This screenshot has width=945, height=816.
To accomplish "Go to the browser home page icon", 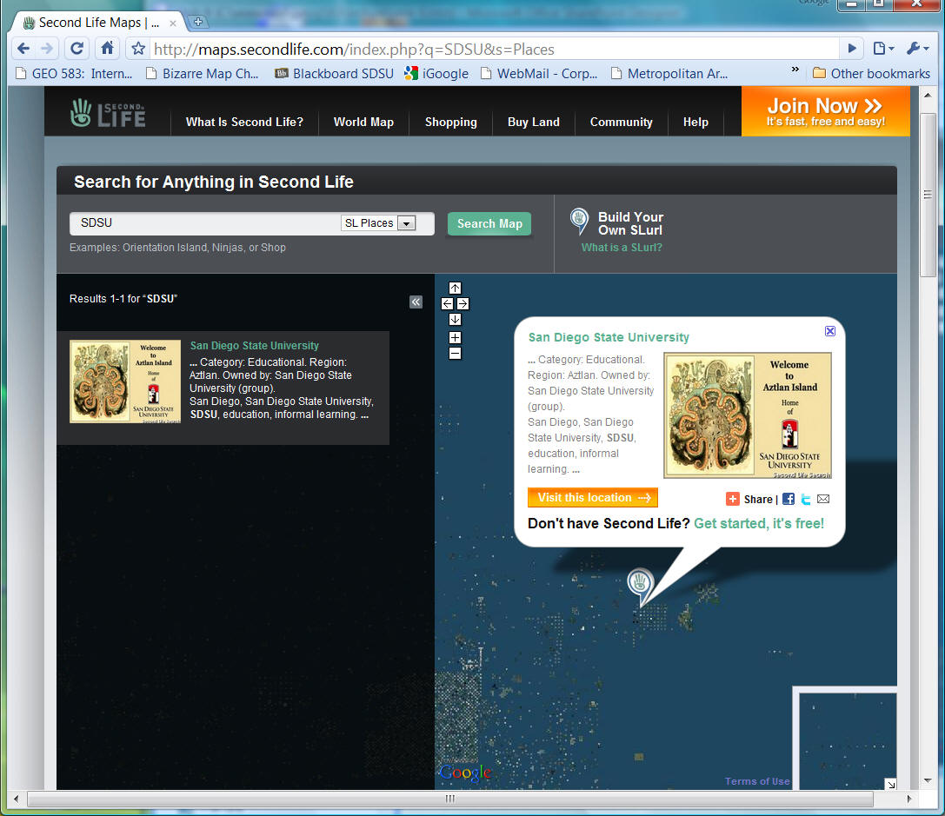I will 107,48.
